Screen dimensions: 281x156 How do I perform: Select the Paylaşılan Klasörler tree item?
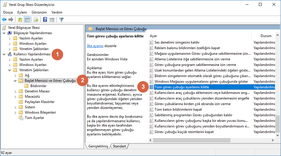(39, 102)
